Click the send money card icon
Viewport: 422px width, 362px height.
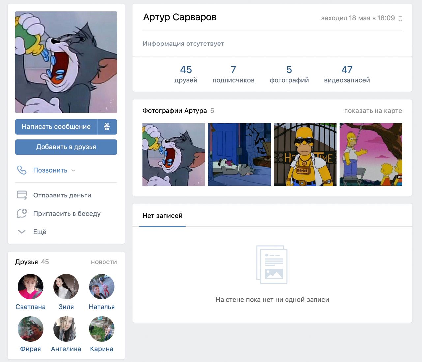(x=22, y=195)
